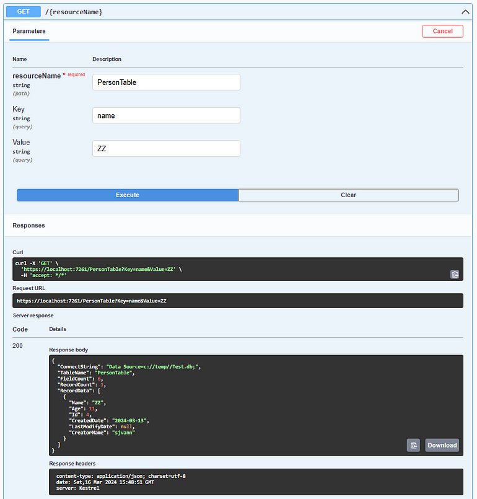This screenshot has height=499, width=477.
Task: Copy the response body to clipboard
Action: (x=413, y=445)
